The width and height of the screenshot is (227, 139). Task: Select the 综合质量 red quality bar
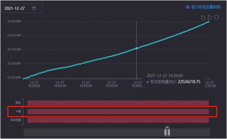[x=118, y=120]
